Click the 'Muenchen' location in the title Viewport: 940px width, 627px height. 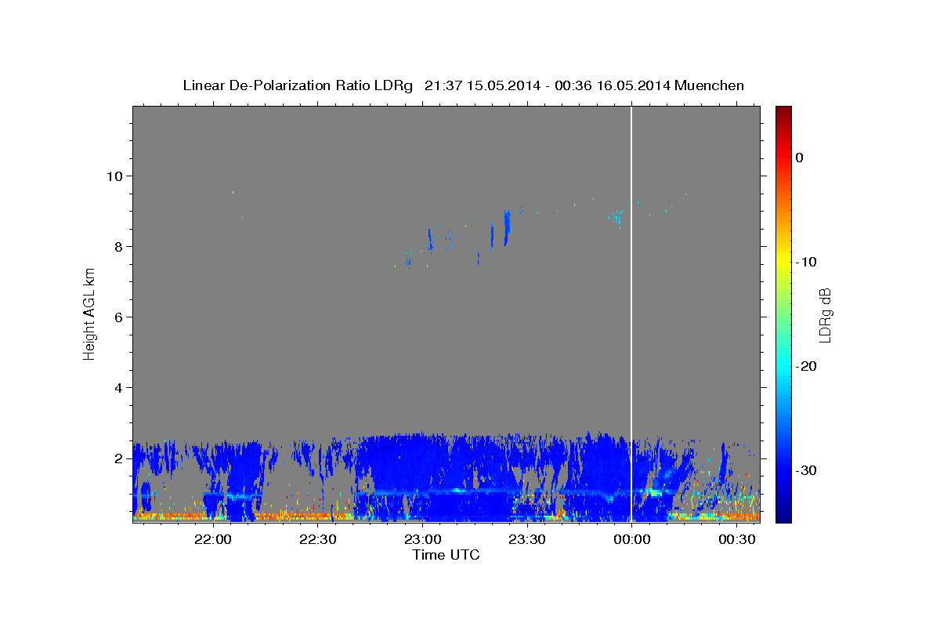coord(710,85)
